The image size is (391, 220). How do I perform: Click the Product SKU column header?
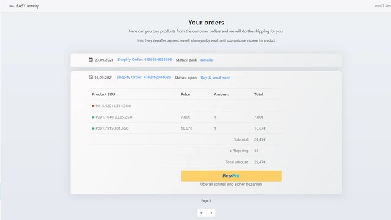tap(103, 94)
